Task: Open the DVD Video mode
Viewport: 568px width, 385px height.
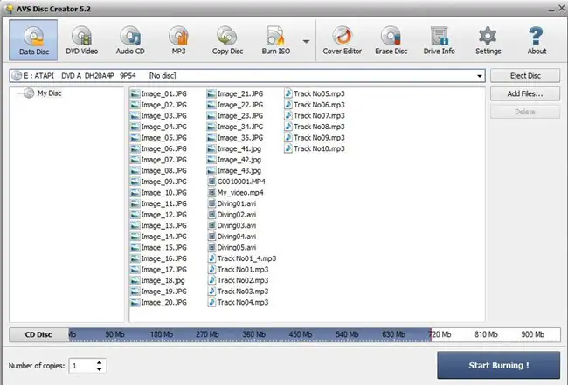Action: pos(82,40)
